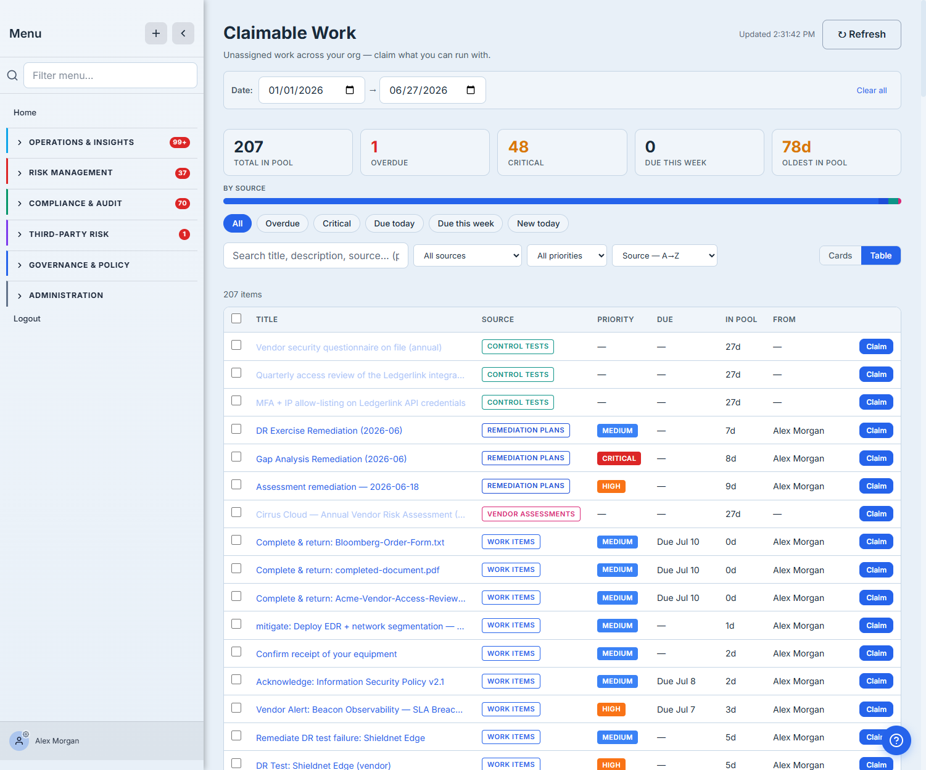926x770 pixels.
Task: Claim the Gap Analysis Remediation item
Action: tap(876, 458)
